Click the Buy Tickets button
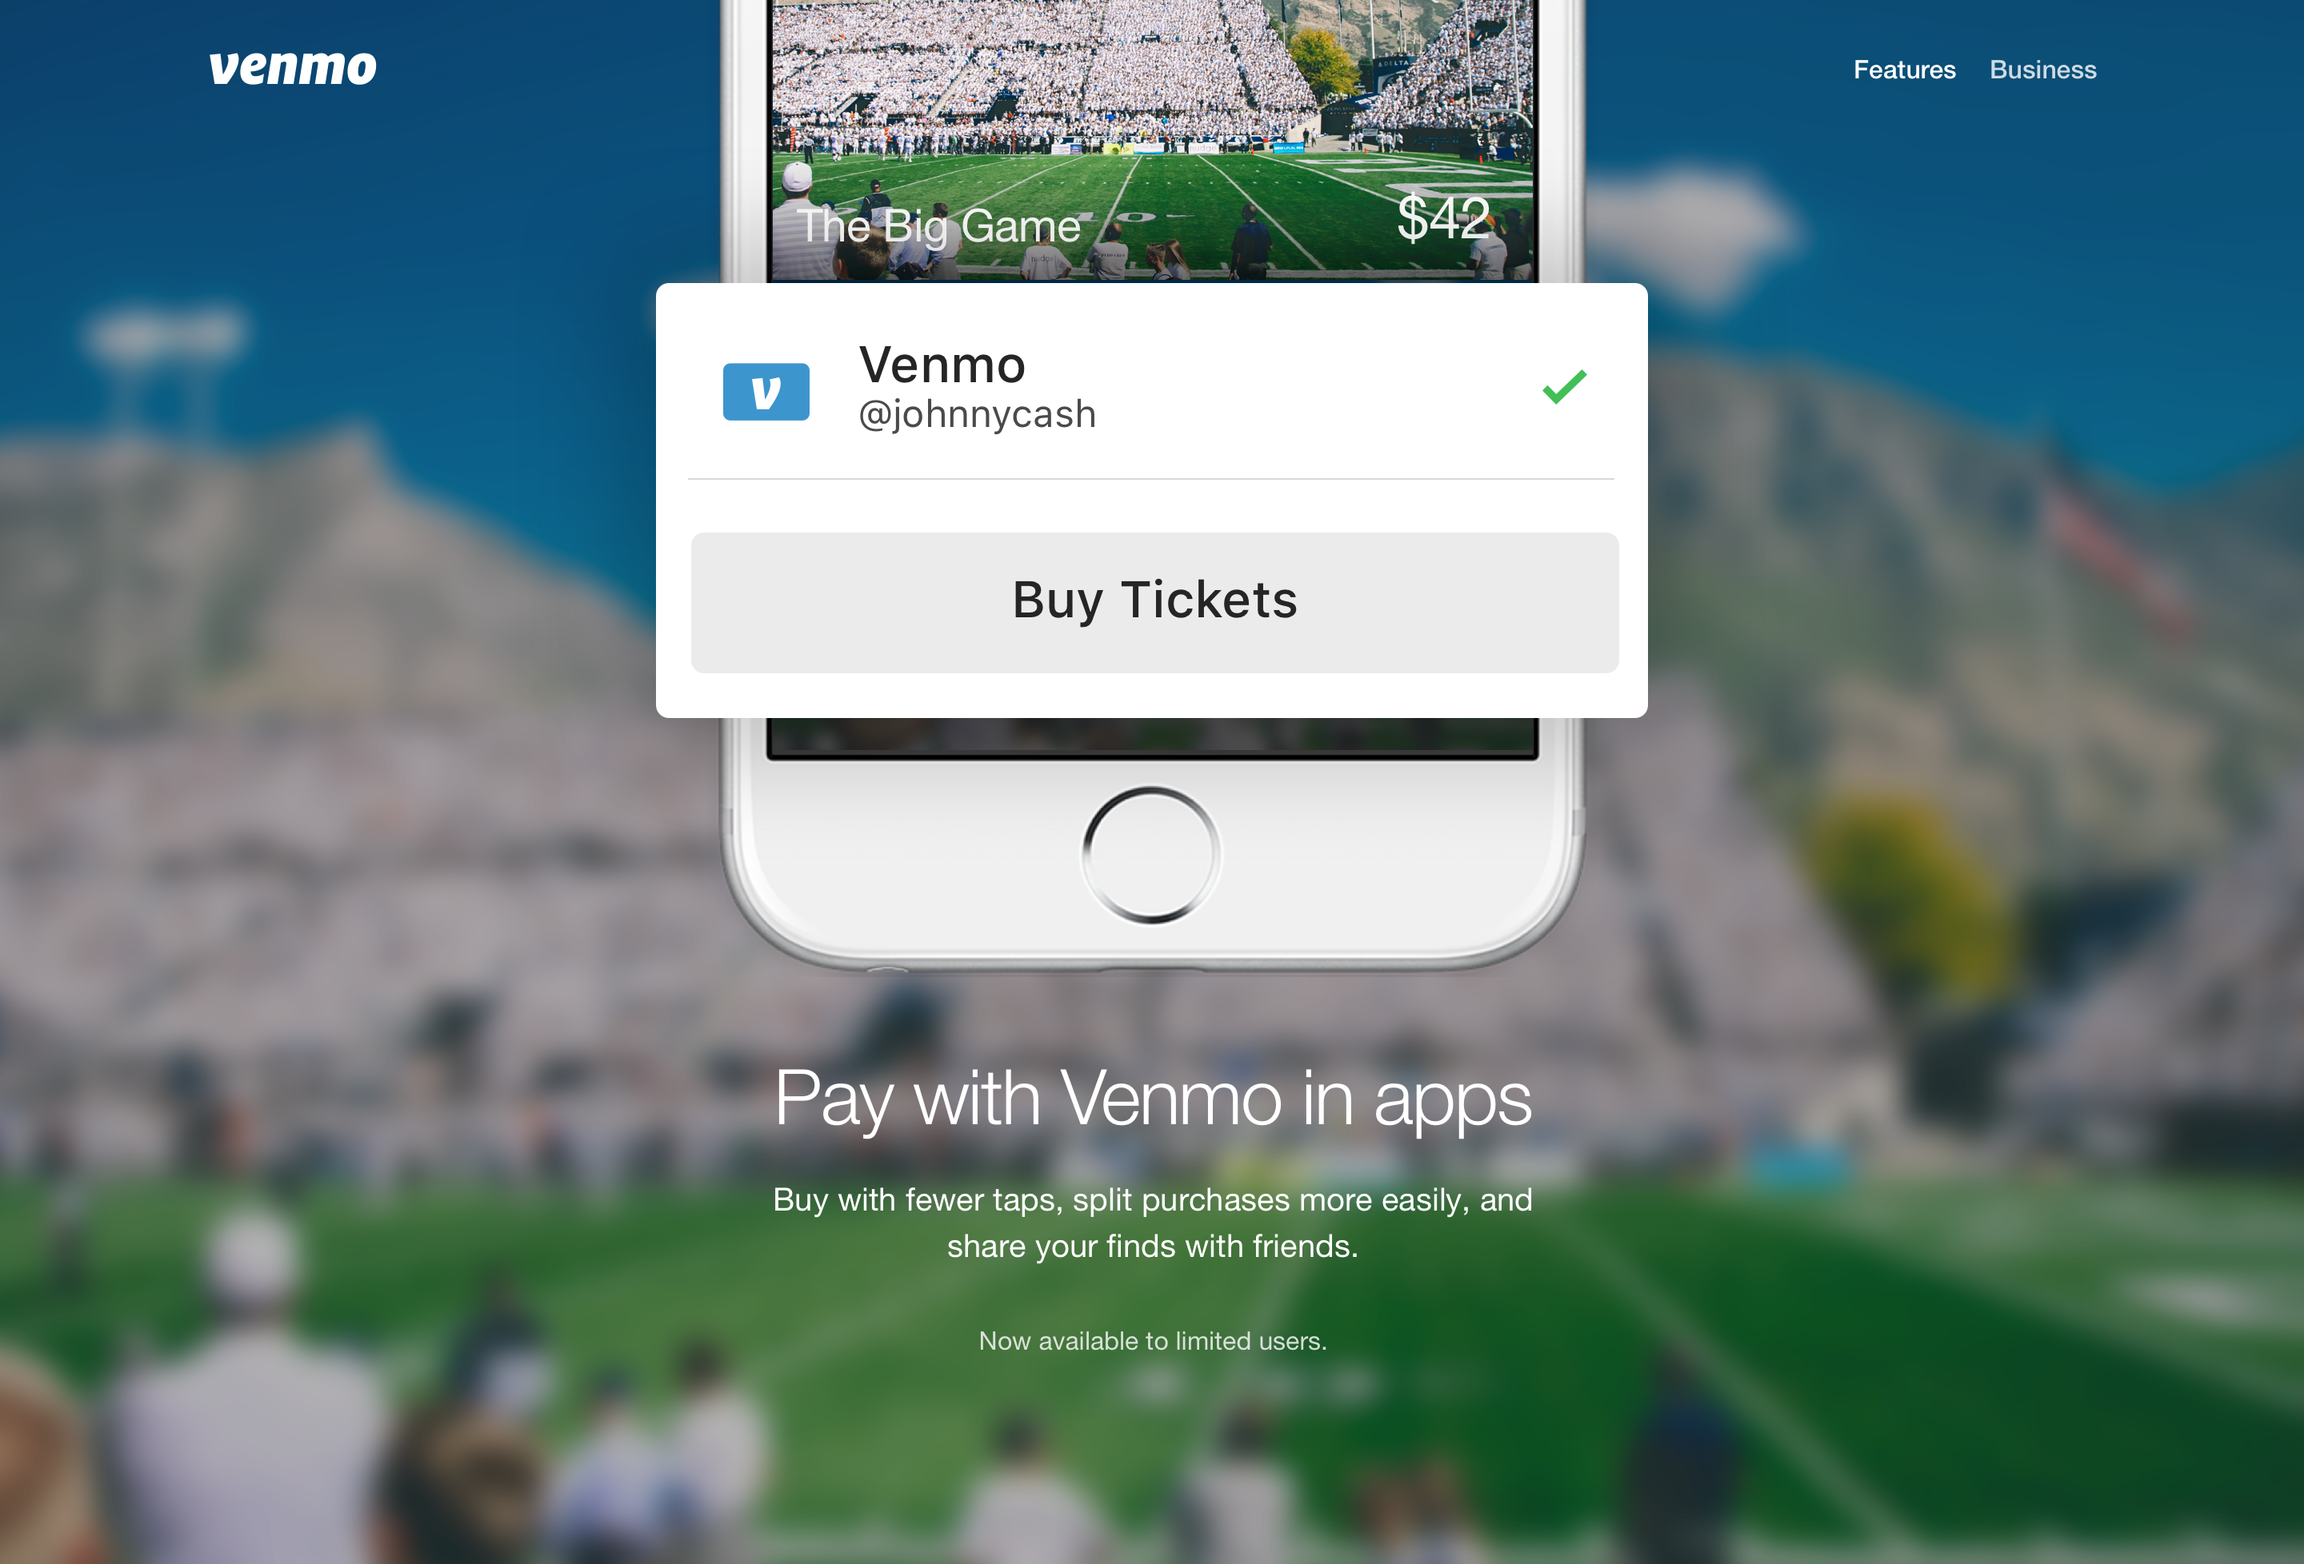Screen dimensions: 2304x1564 tap(1154, 603)
